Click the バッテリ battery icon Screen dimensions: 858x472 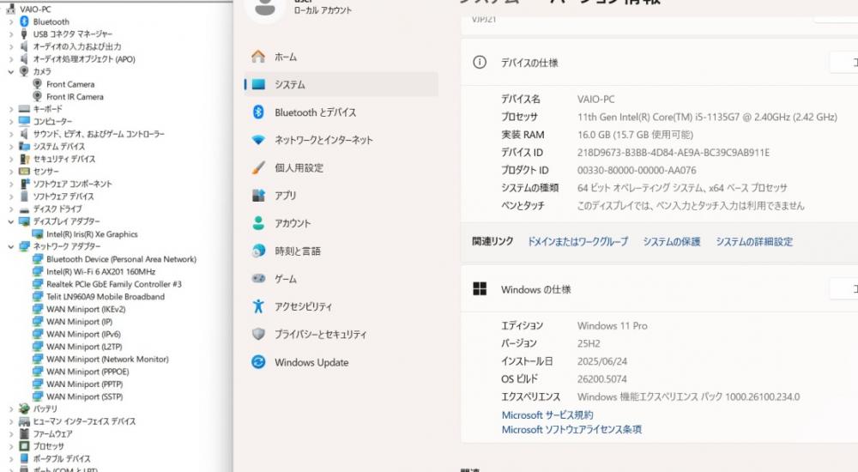point(24,408)
